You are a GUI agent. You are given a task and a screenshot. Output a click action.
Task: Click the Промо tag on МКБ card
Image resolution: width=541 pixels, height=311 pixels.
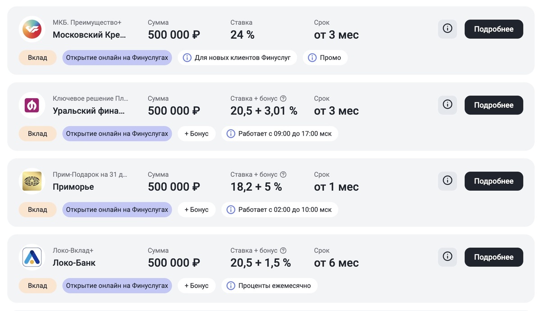point(325,58)
